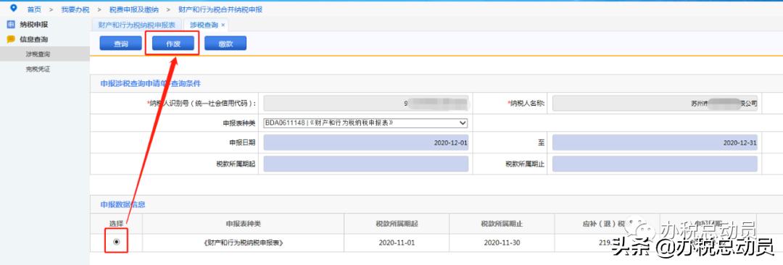The width and height of the screenshot is (783, 265).
Task: Click the 作废 button
Action: pos(173,44)
